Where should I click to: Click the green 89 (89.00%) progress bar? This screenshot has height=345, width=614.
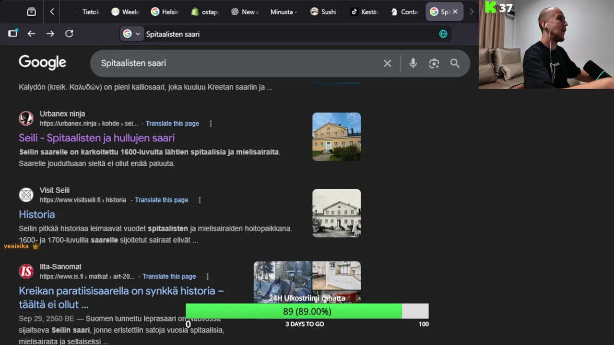coord(307,311)
